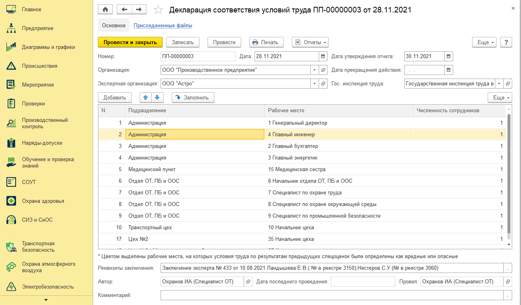Expand the Экспертная организация dropdown list
The image size is (521, 305).
click(315, 84)
